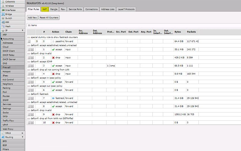Open the Connections tab

tap(91, 9)
